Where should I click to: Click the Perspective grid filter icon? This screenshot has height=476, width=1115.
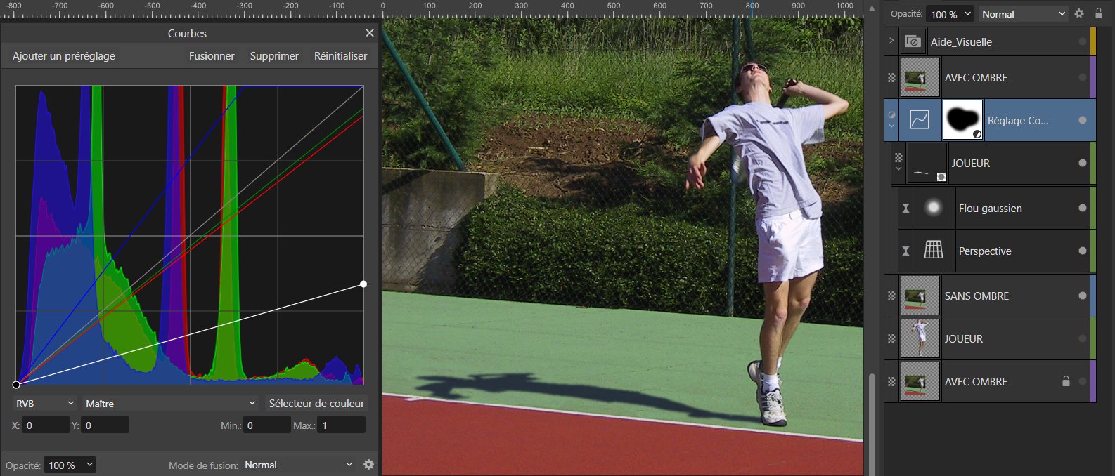coord(934,251)
